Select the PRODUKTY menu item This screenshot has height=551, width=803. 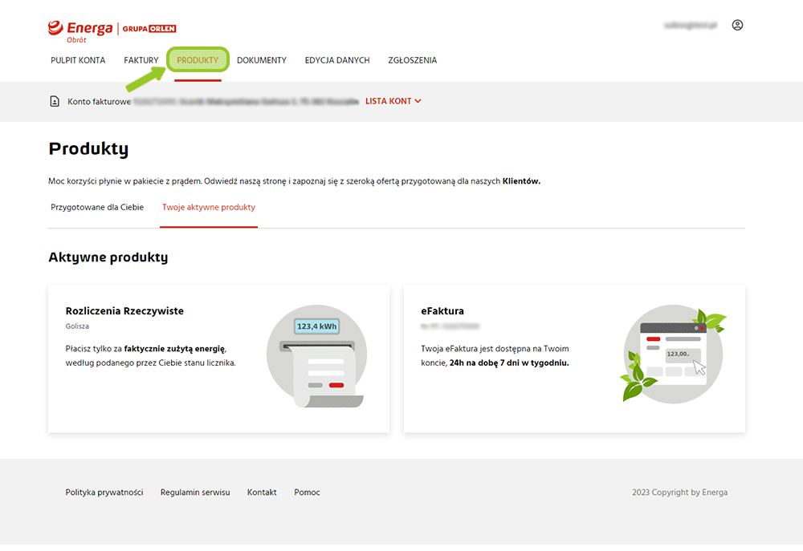coord(198,60)
